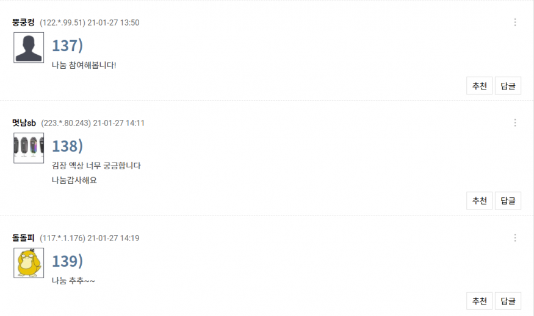Screen dimensions: 534x316
Task: Click 뿡쿵컹's default silhouette avatar
Action: (x=29, y=47)
